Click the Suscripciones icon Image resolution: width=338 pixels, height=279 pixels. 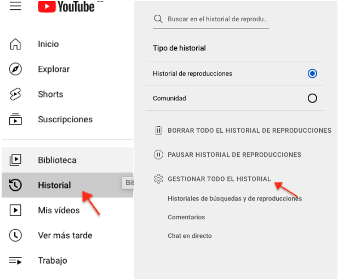pos(15,119)
